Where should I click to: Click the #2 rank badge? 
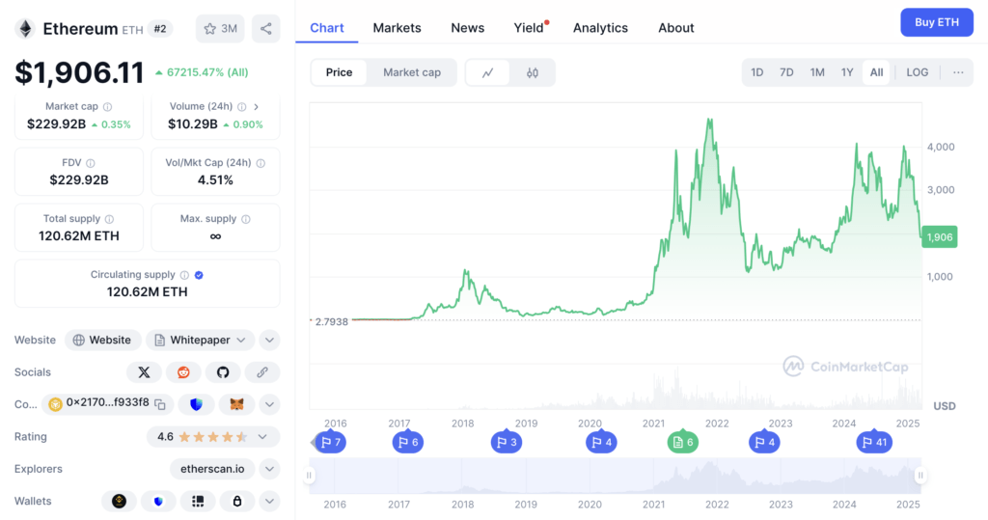click(160, 29)
